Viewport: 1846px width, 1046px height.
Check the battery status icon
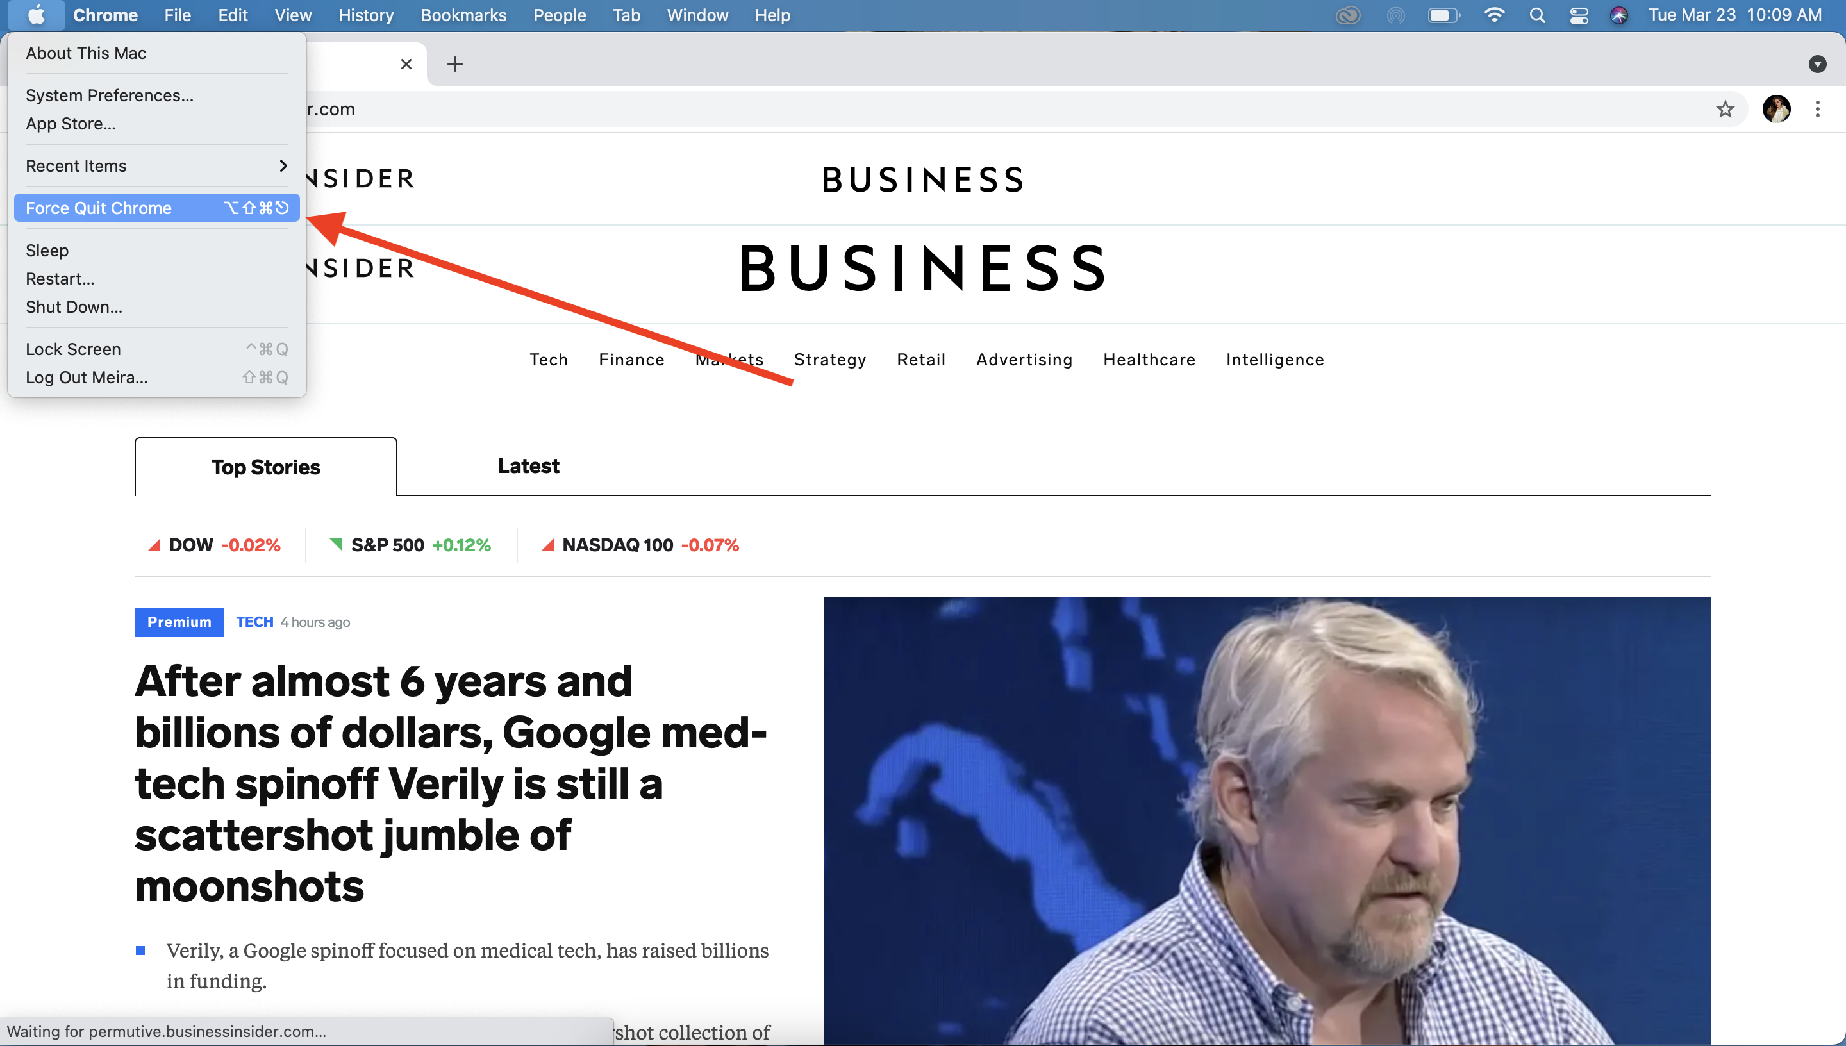[1443, 15]
